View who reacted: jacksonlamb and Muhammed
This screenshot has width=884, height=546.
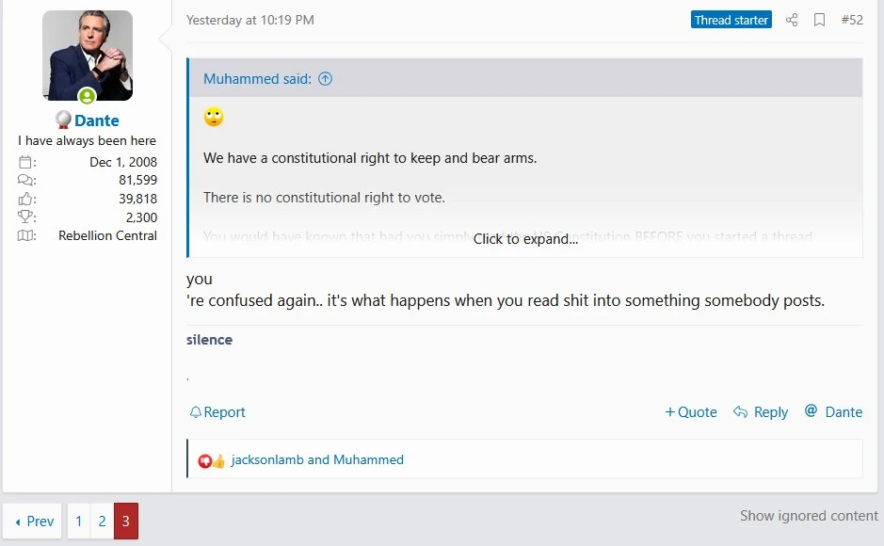[317, 459]
